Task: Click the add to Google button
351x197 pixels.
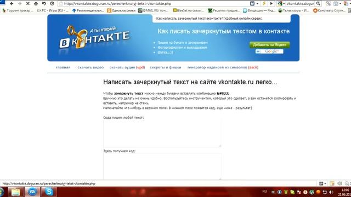Action: click(269, 51)
